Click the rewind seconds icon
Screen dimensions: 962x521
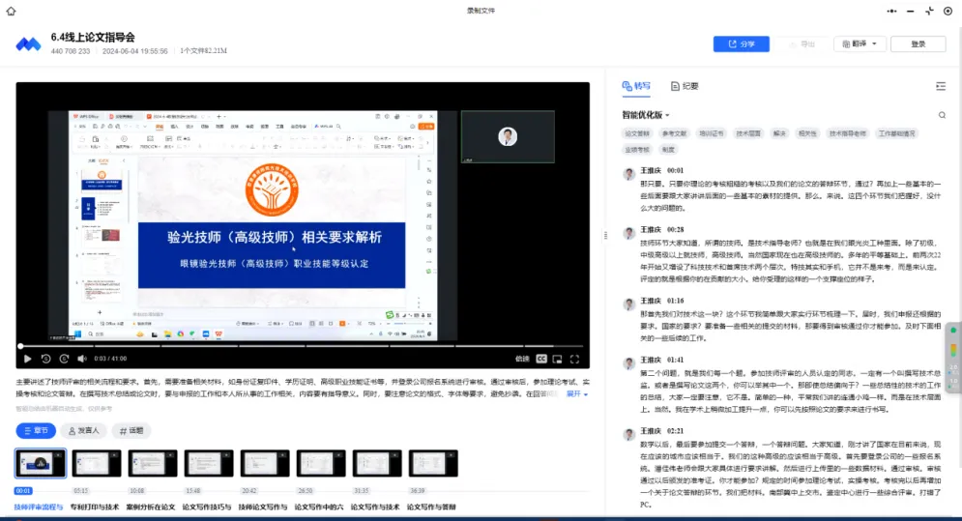click(x=45, y=359)
